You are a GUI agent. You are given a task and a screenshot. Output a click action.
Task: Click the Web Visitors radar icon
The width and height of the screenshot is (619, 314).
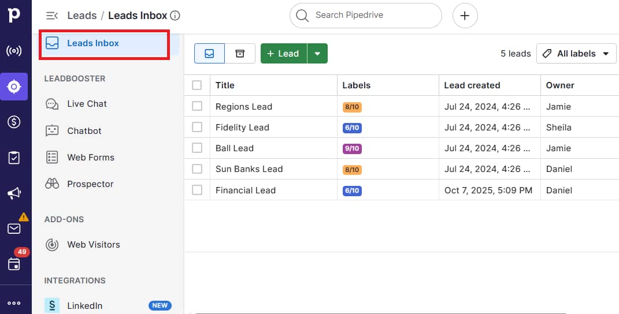(52, 245)
